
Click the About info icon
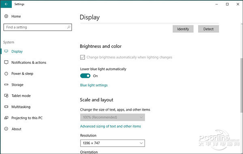pyautogui.click(x=6, y=129)
